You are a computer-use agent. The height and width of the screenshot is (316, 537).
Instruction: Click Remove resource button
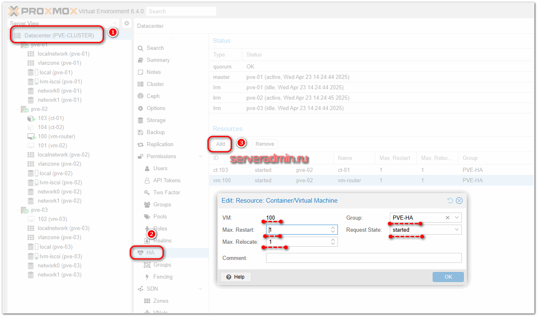pos(265,144)
